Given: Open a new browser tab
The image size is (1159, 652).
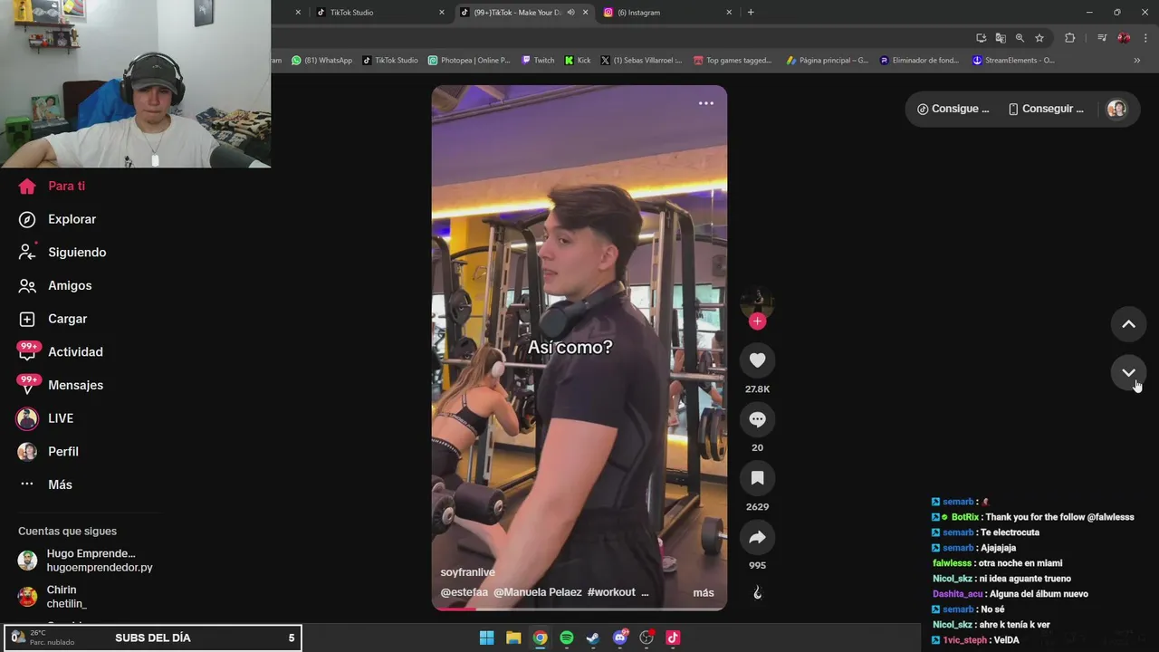Looking at the screenshot, I should (751, 13).
